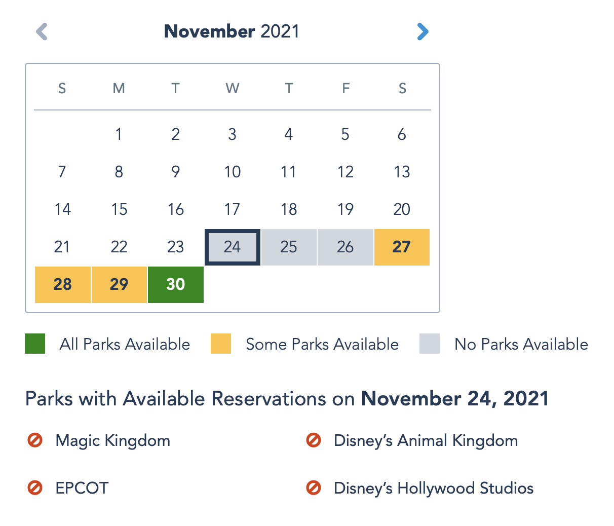Image resolution: width=614 pixels, height=526 pixels.
Task: Click the November 2021 month heading
Action: pos(232,31)
